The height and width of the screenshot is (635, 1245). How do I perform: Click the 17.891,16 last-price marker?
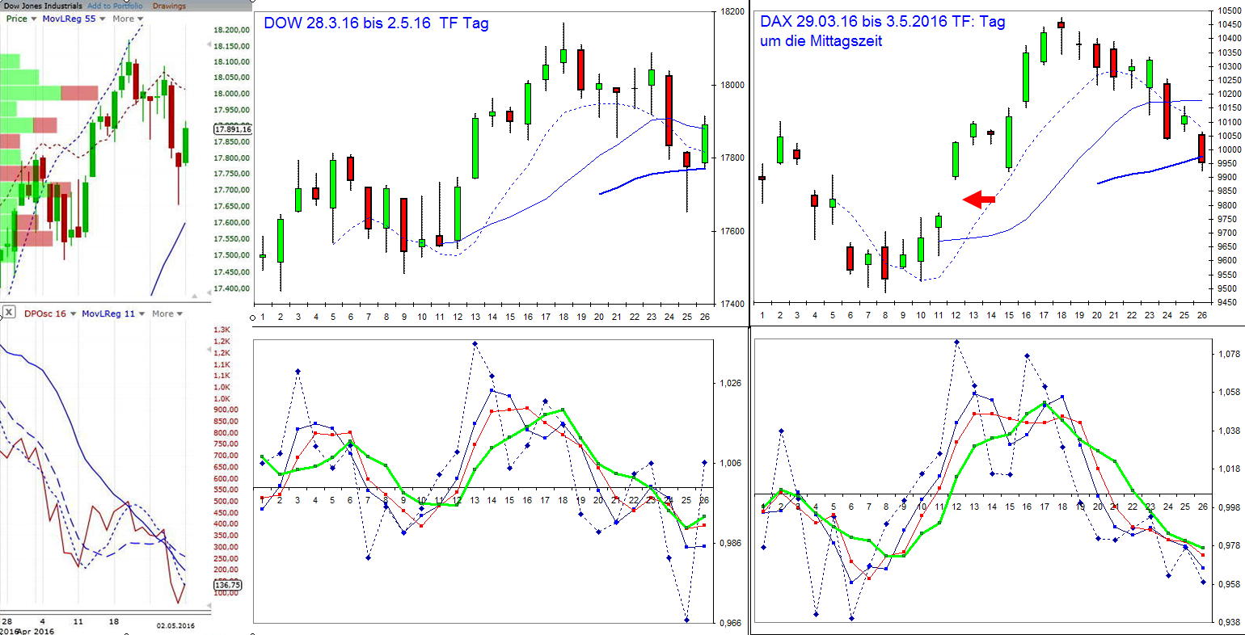(x=232, y=128)
